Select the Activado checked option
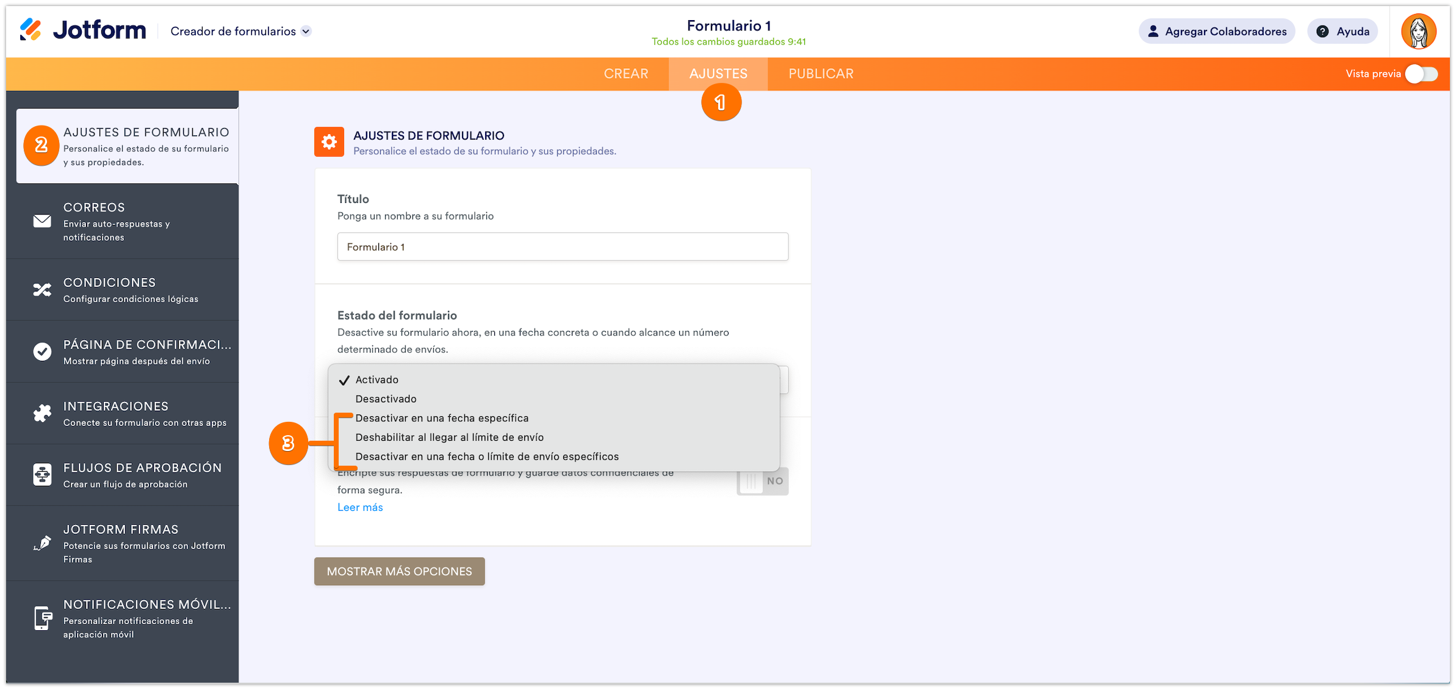1456x690 pixels. 377,380
